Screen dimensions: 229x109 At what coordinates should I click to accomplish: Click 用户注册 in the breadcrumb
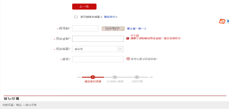[31, 105]
